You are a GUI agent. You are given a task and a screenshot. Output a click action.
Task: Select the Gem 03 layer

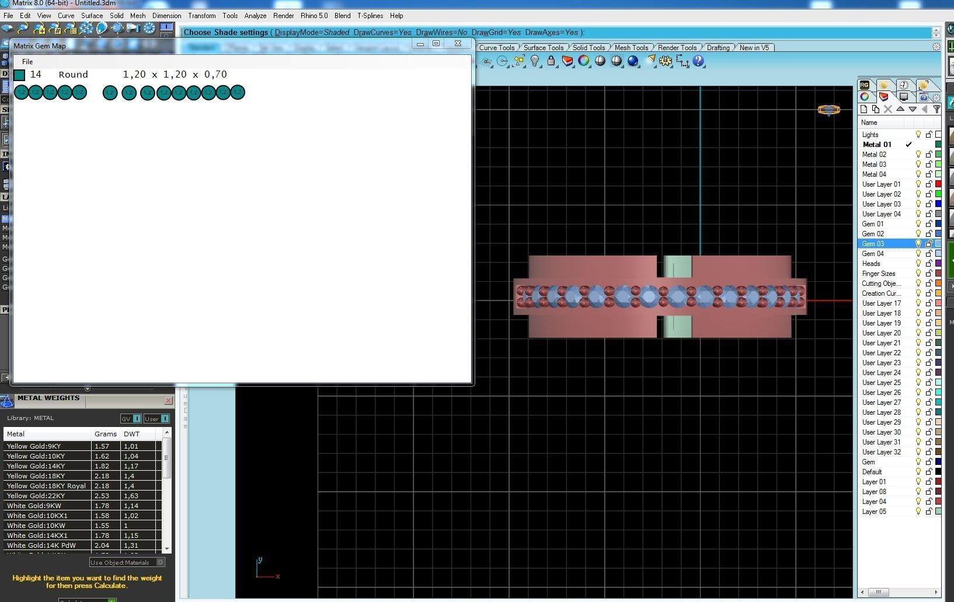click(899, 244)
